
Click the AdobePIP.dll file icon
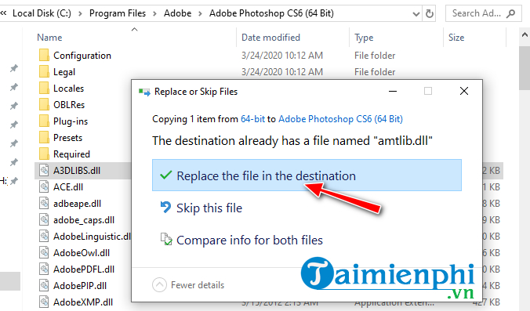coord(44,286)
